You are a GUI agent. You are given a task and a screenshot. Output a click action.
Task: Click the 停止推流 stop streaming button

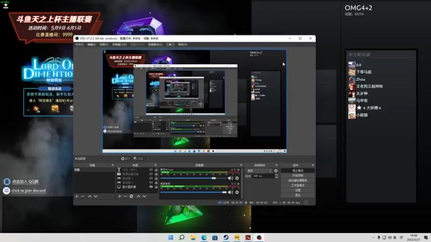coord(298,170)
